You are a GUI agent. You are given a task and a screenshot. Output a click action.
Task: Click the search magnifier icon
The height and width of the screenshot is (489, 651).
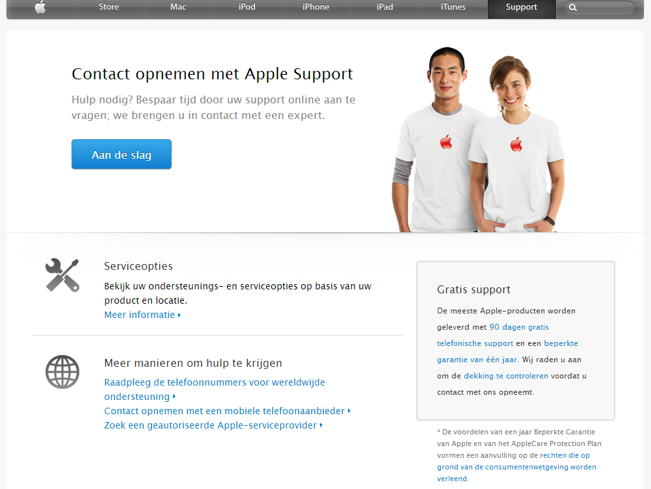tap(572, 7)
